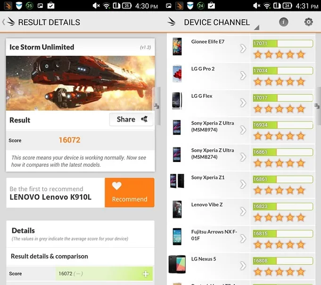Screen dimensions: 321x285
Task: Click the 16823 score bar
Action: (x=283, y=206)
